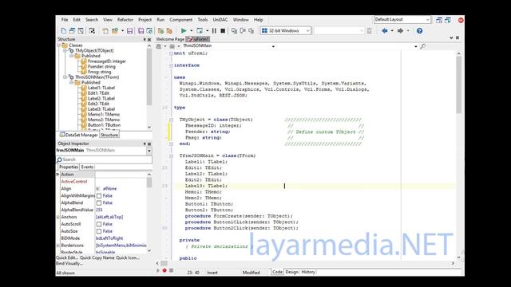Click the Bind Visually... link
Screen dimensions: 511x287
[x=69, y=263]
